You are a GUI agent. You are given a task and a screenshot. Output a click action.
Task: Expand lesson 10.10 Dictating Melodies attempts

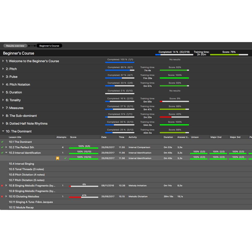6,197
